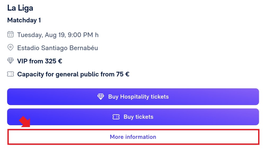This screenshot has width=265, height=153.
Task: Click the 75 € price amount
Action: click(x=123, y=74)
